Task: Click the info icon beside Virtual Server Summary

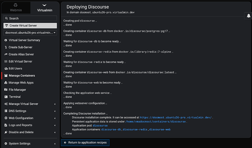Action: [x=6, y=40]
